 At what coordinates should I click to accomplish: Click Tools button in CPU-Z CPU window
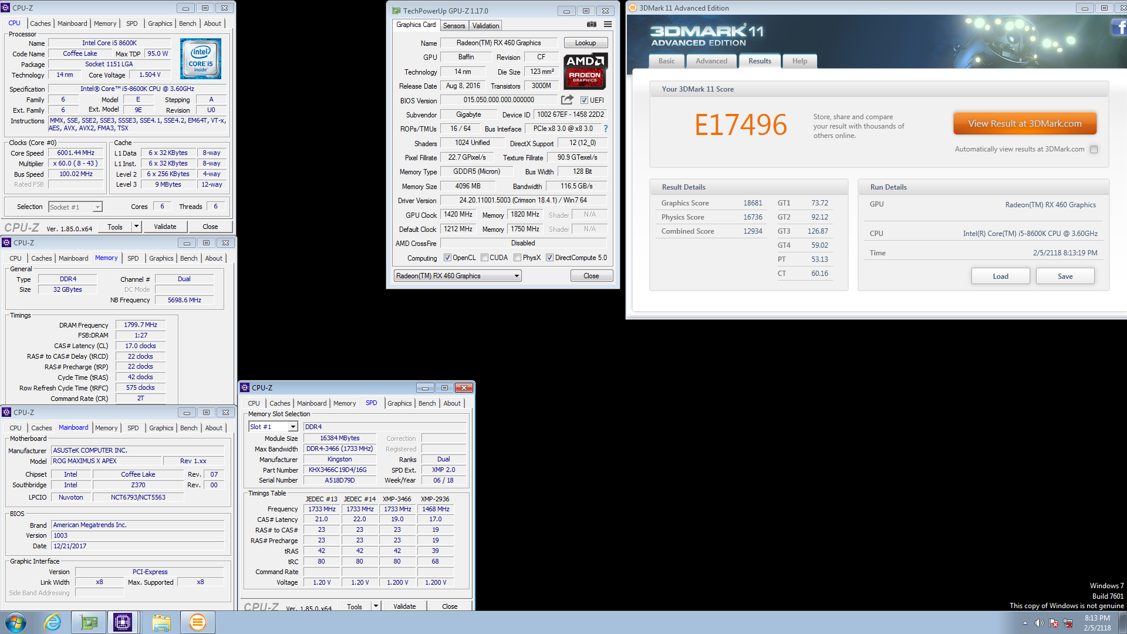[115, 227]
